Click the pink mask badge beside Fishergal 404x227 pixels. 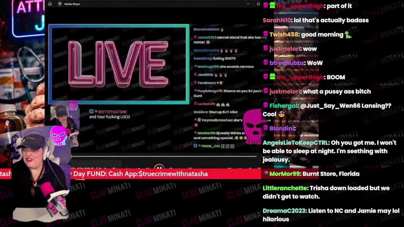265,106
